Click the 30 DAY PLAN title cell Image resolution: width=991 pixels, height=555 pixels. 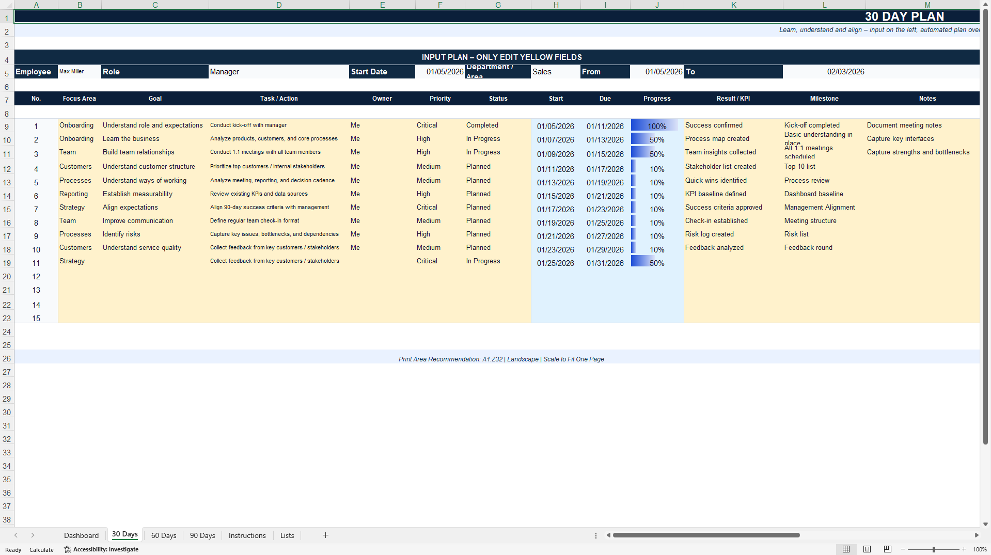pos(497,17)
